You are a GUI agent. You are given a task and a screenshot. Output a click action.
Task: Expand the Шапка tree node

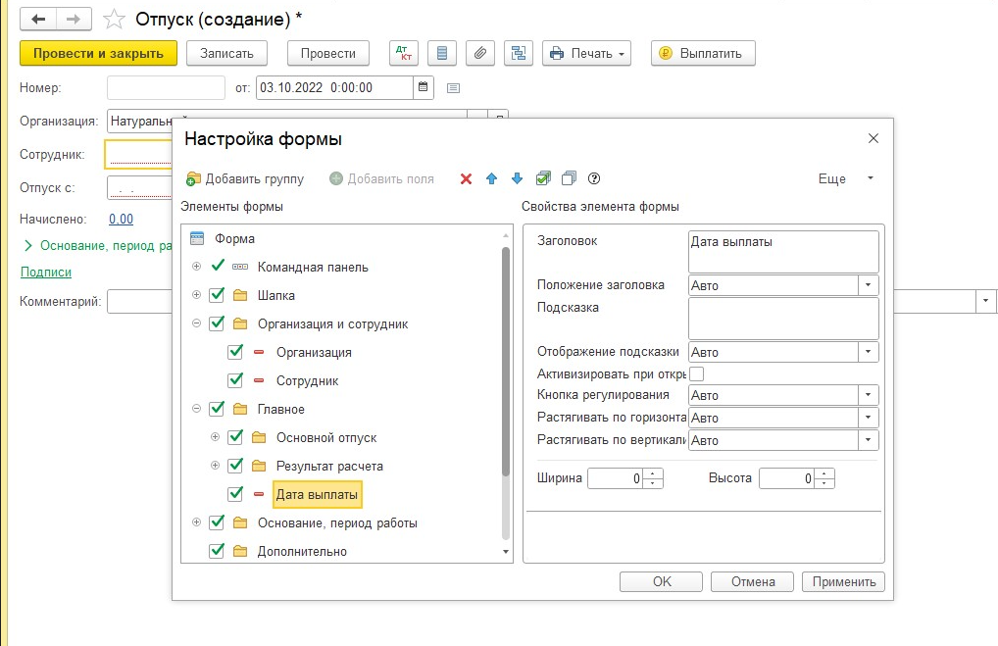(197, 295)
